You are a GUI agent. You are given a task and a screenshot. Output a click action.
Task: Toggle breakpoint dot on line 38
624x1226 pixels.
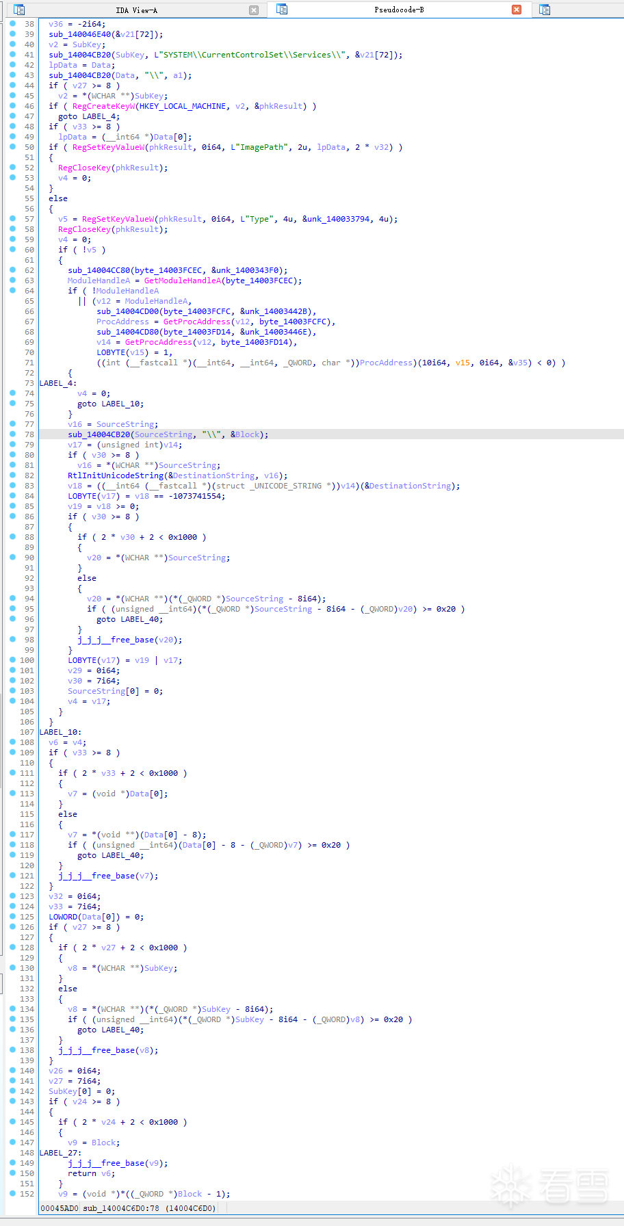click(x=13, y=24)
